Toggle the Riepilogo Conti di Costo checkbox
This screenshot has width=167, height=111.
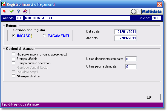(x=13, y=67)
